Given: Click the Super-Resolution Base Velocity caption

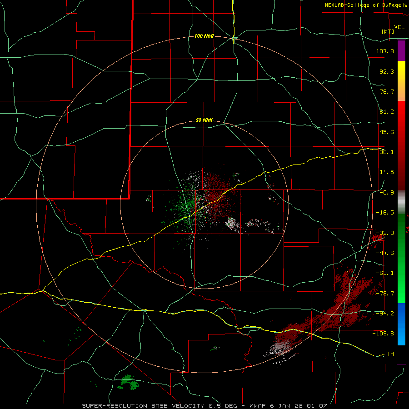Looking at the screenshot, I should 204,406.
